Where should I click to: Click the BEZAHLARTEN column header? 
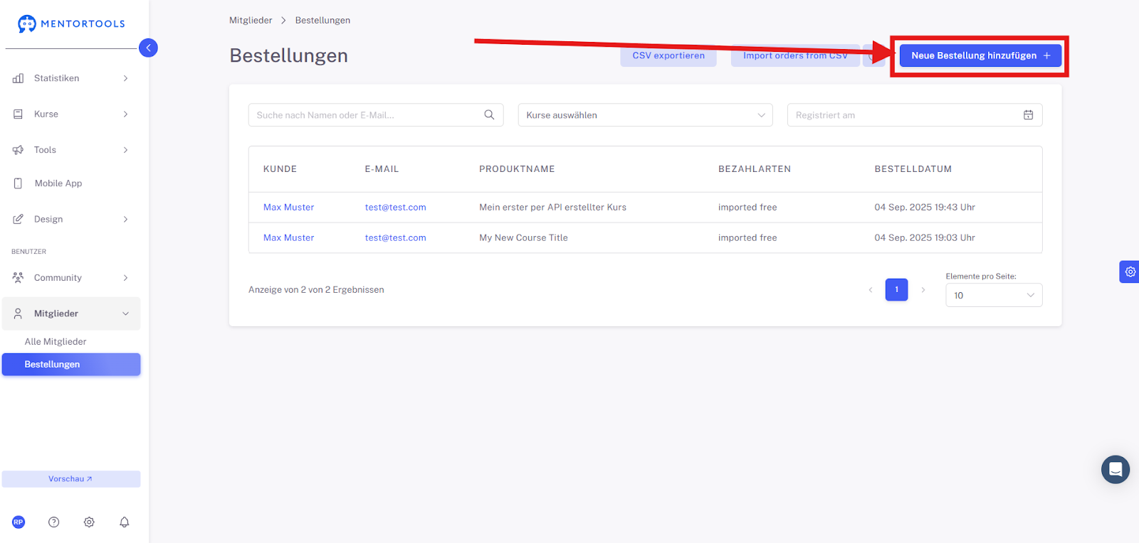(x=755, y=169)
